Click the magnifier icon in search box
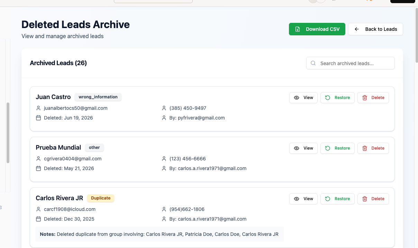 coord(313,63)
